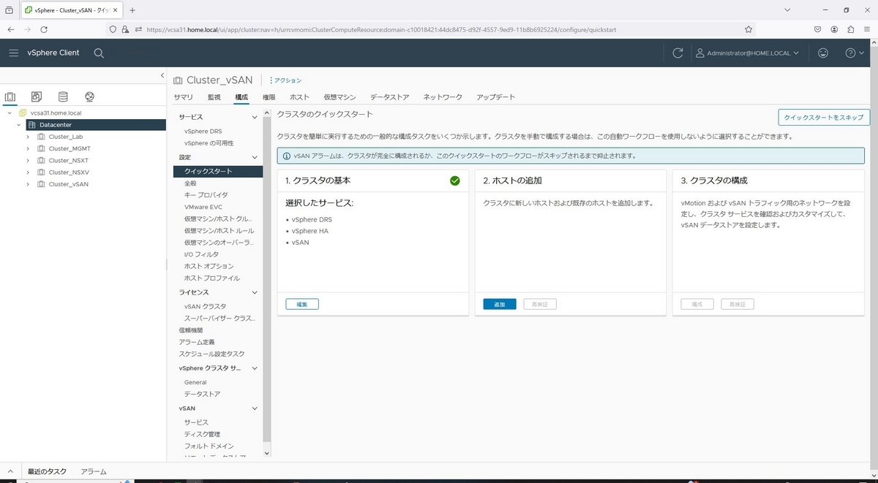This screenshot has width=878, height=483.
Task: Open the 最近のタスク panel tab
Action: (x=47, y=472)
